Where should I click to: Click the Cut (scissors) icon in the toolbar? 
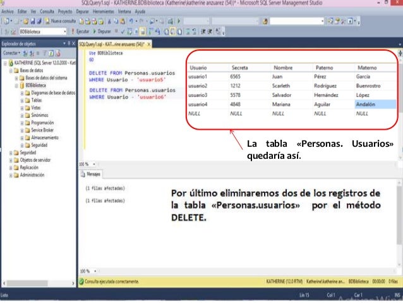point(109,21)
